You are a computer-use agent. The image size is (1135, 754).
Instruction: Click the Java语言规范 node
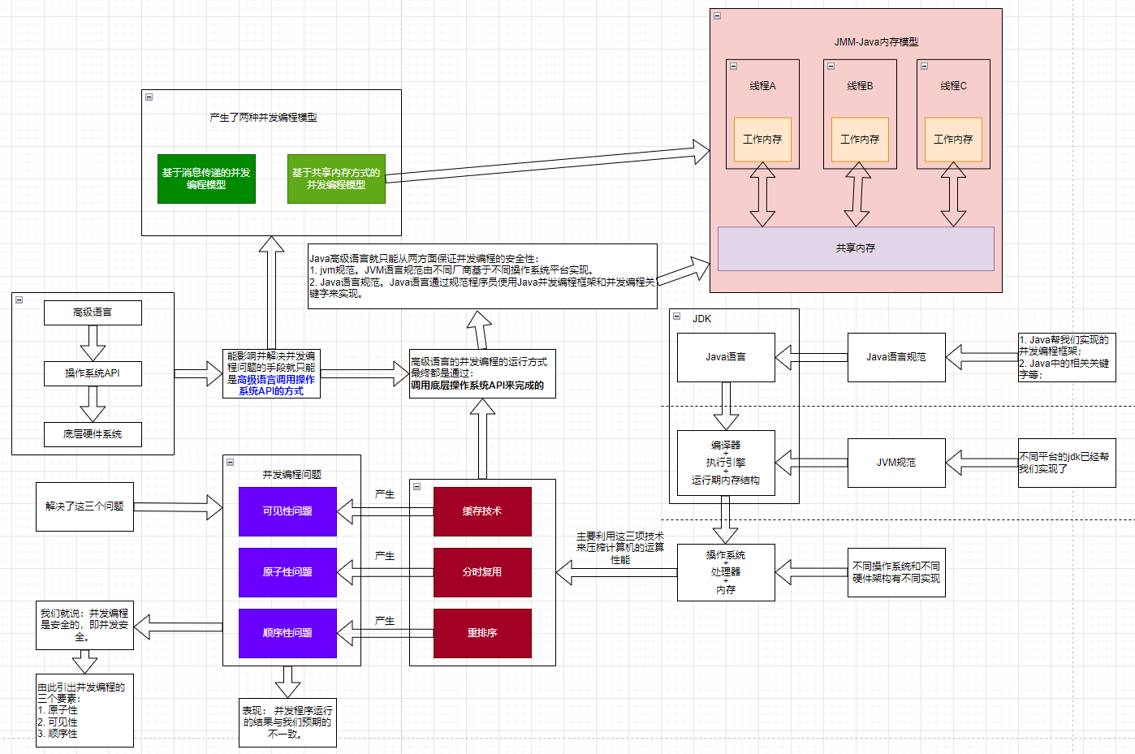coord(896,357)
